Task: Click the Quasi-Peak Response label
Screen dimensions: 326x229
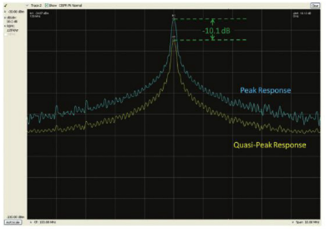Action: (270, 145)
